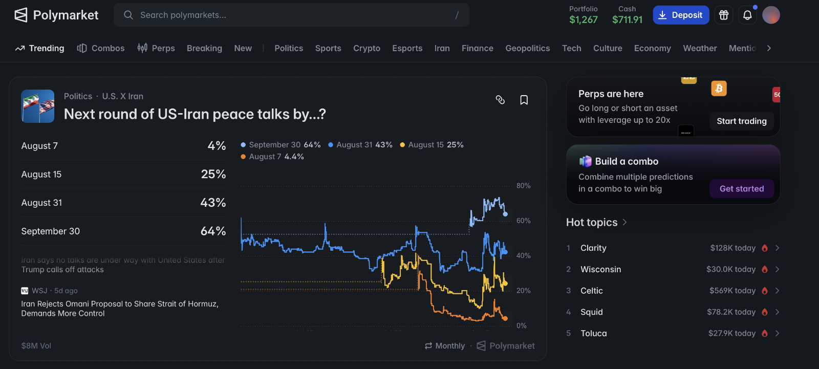The height and width of the screenshot is (369, 819).
Task: Click the flame icon beside Toluca
Action: pyautogui.click(x=765, y=333)
